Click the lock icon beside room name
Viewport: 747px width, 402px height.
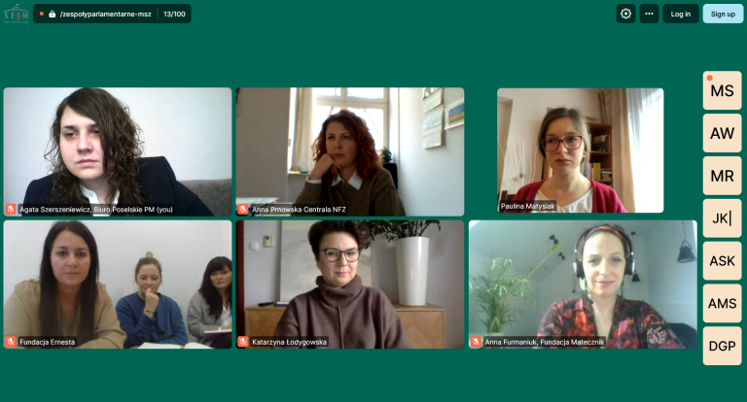pyautogui.click(x=52, y=15)
